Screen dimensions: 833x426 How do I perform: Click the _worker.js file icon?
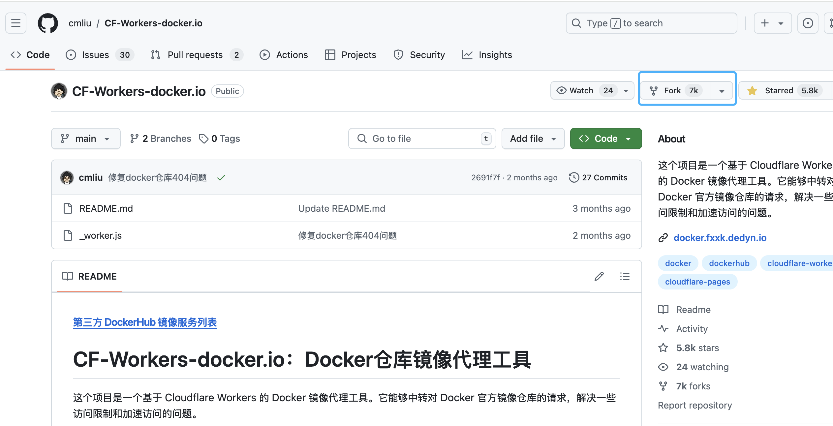(68, 235)
